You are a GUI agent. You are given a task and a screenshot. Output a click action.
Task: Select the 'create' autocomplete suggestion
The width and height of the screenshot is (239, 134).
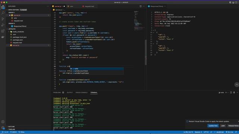[x=97, y=68]
